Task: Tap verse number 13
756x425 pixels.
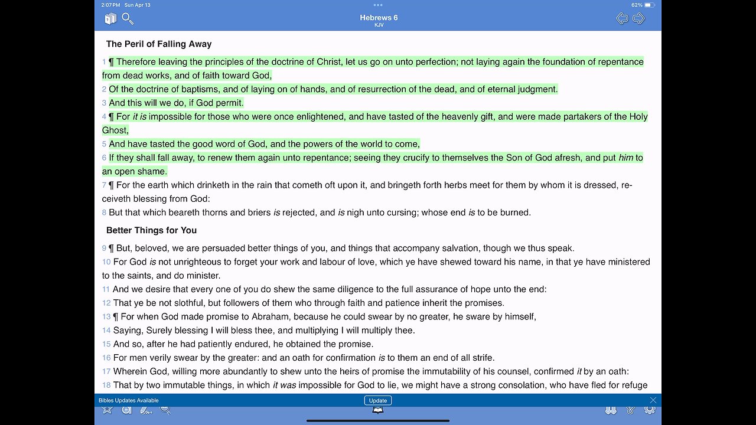Action: tap(106, 317)
